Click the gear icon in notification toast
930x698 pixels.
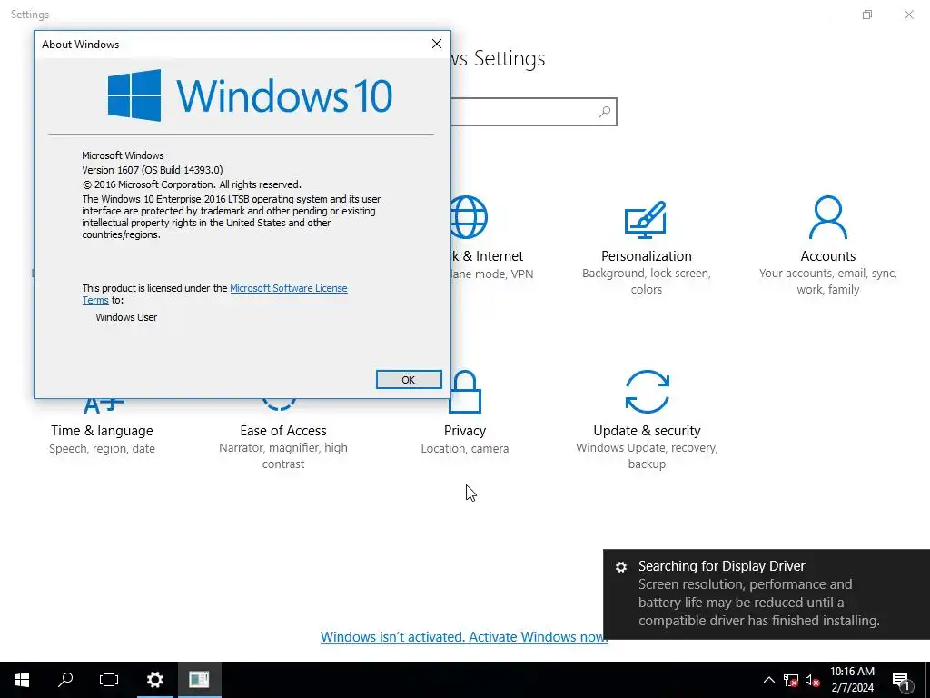click(x=621, y=567)
